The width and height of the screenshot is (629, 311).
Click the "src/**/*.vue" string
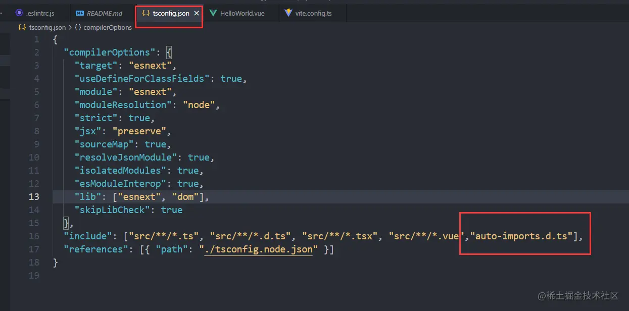(x=426, y=236)
